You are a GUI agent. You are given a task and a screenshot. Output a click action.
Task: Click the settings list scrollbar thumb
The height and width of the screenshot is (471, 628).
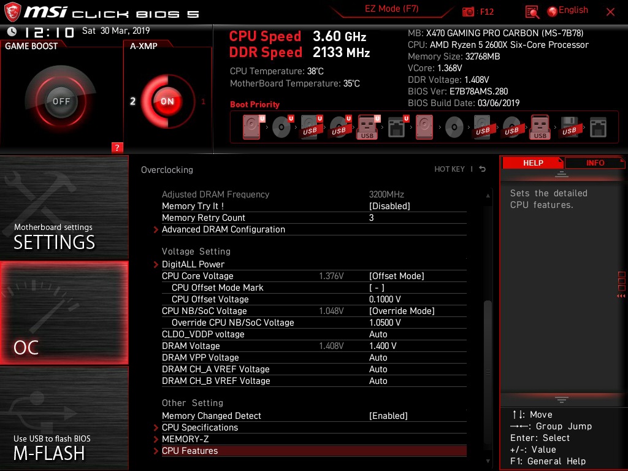pos(488,371)
